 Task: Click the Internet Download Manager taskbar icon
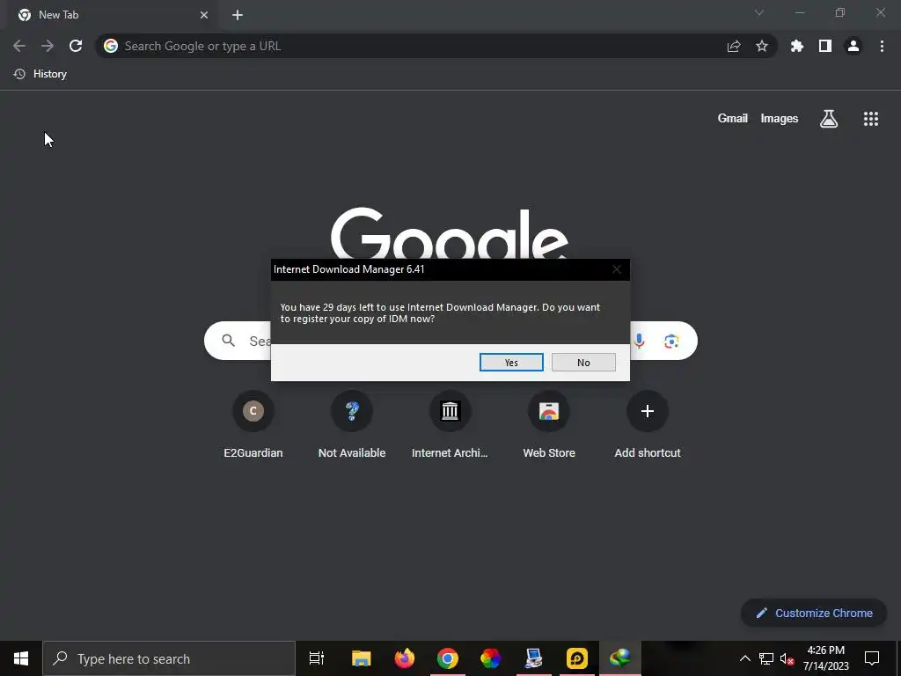point(620,658)
